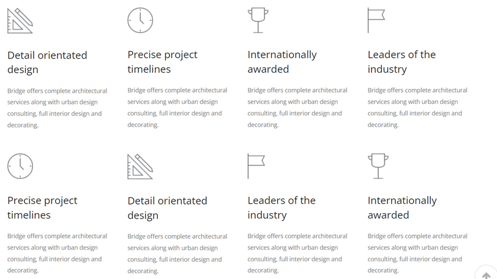Click top-row 'Leaders of the industry' heading
Image resolution: width=497 pixels, height=279 pixels.
coord(402,62)
